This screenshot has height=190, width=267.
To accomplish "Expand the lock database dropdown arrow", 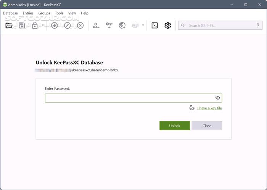I will click(x=43, y=25).
